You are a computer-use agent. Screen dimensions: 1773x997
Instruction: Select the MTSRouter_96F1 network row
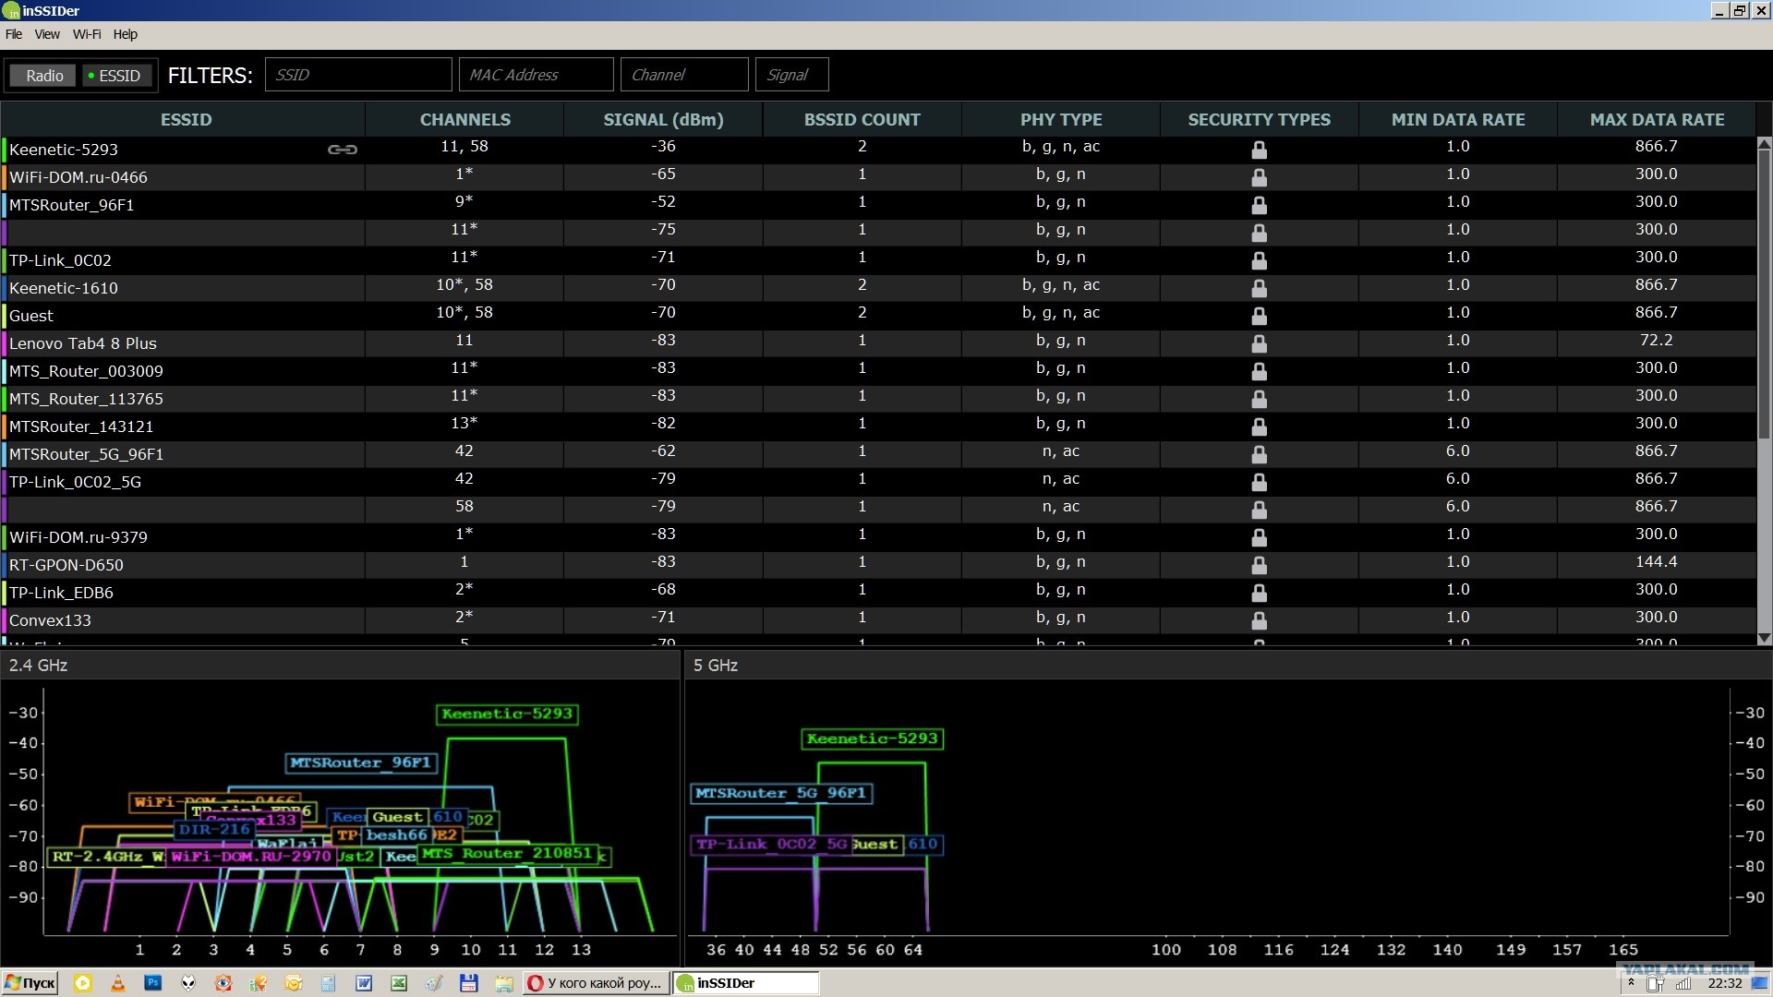pyautogui.click(x=878, y=205)
